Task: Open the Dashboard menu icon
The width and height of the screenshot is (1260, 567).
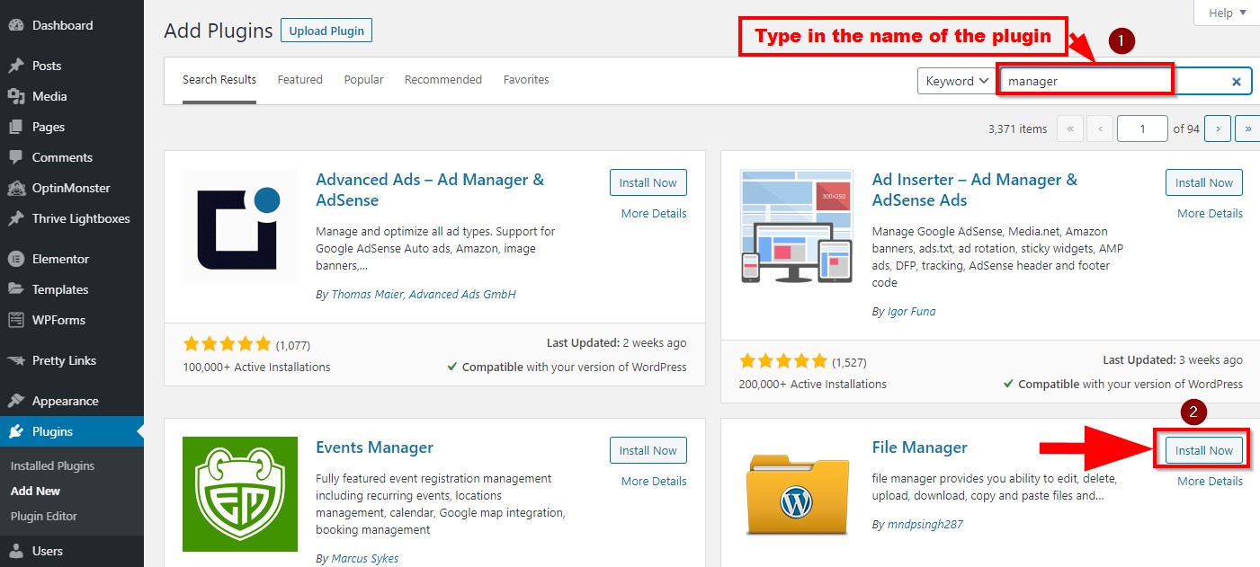Action: [x=15, y=25]
